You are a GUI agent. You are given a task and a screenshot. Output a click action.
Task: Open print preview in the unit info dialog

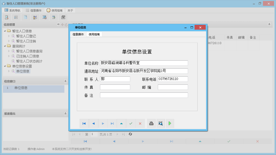[x=160, y=123]
